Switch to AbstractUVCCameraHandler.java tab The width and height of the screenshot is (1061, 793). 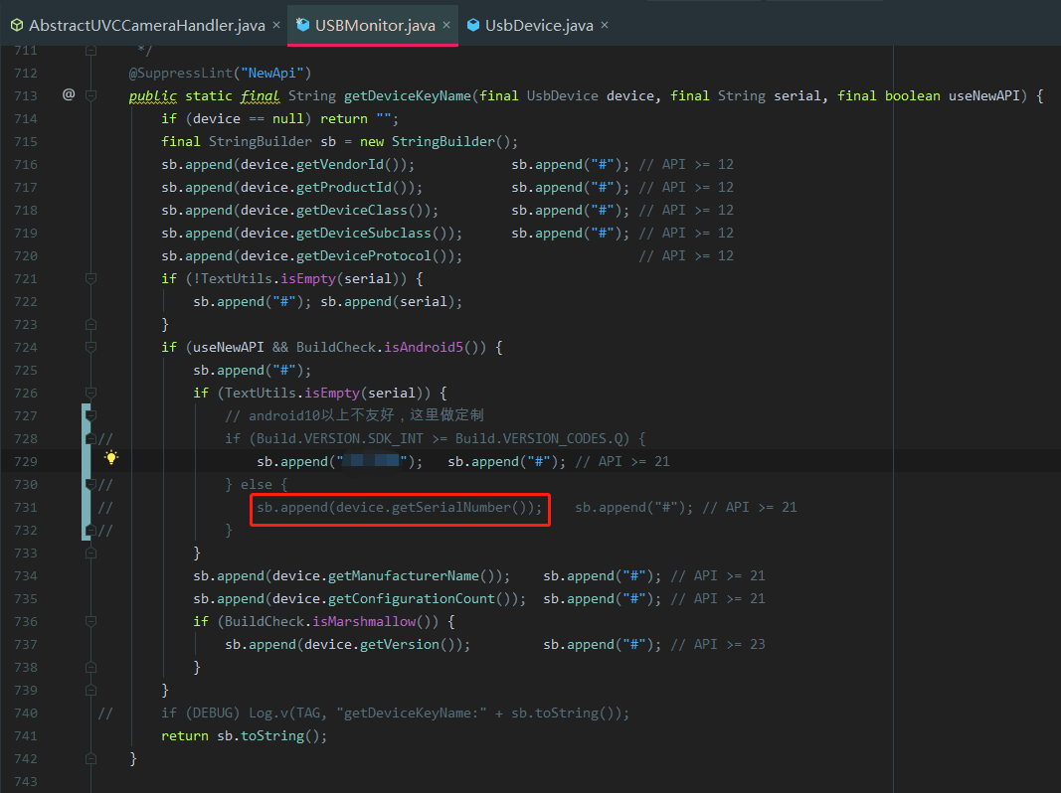pos(147,25)
